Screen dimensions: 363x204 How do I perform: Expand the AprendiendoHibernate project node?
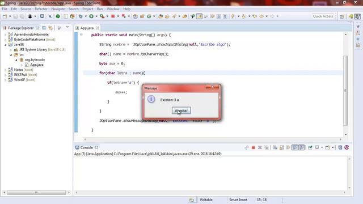coord(5,35)
